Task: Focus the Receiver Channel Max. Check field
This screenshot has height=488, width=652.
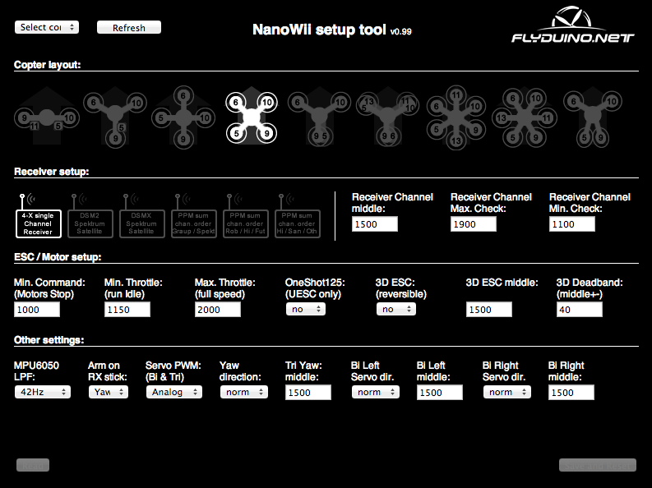Action: pyautogui.click(x=474, y=224)
